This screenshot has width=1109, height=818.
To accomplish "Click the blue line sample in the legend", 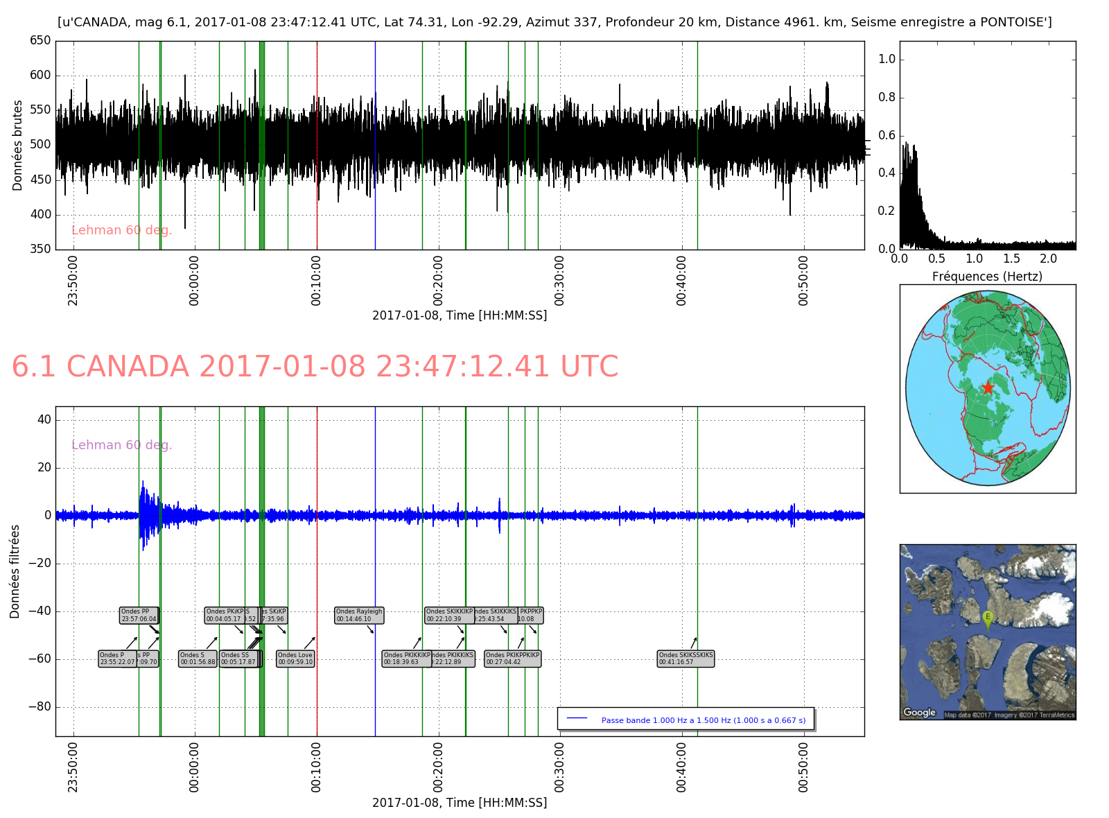I will tap(577, 718).
